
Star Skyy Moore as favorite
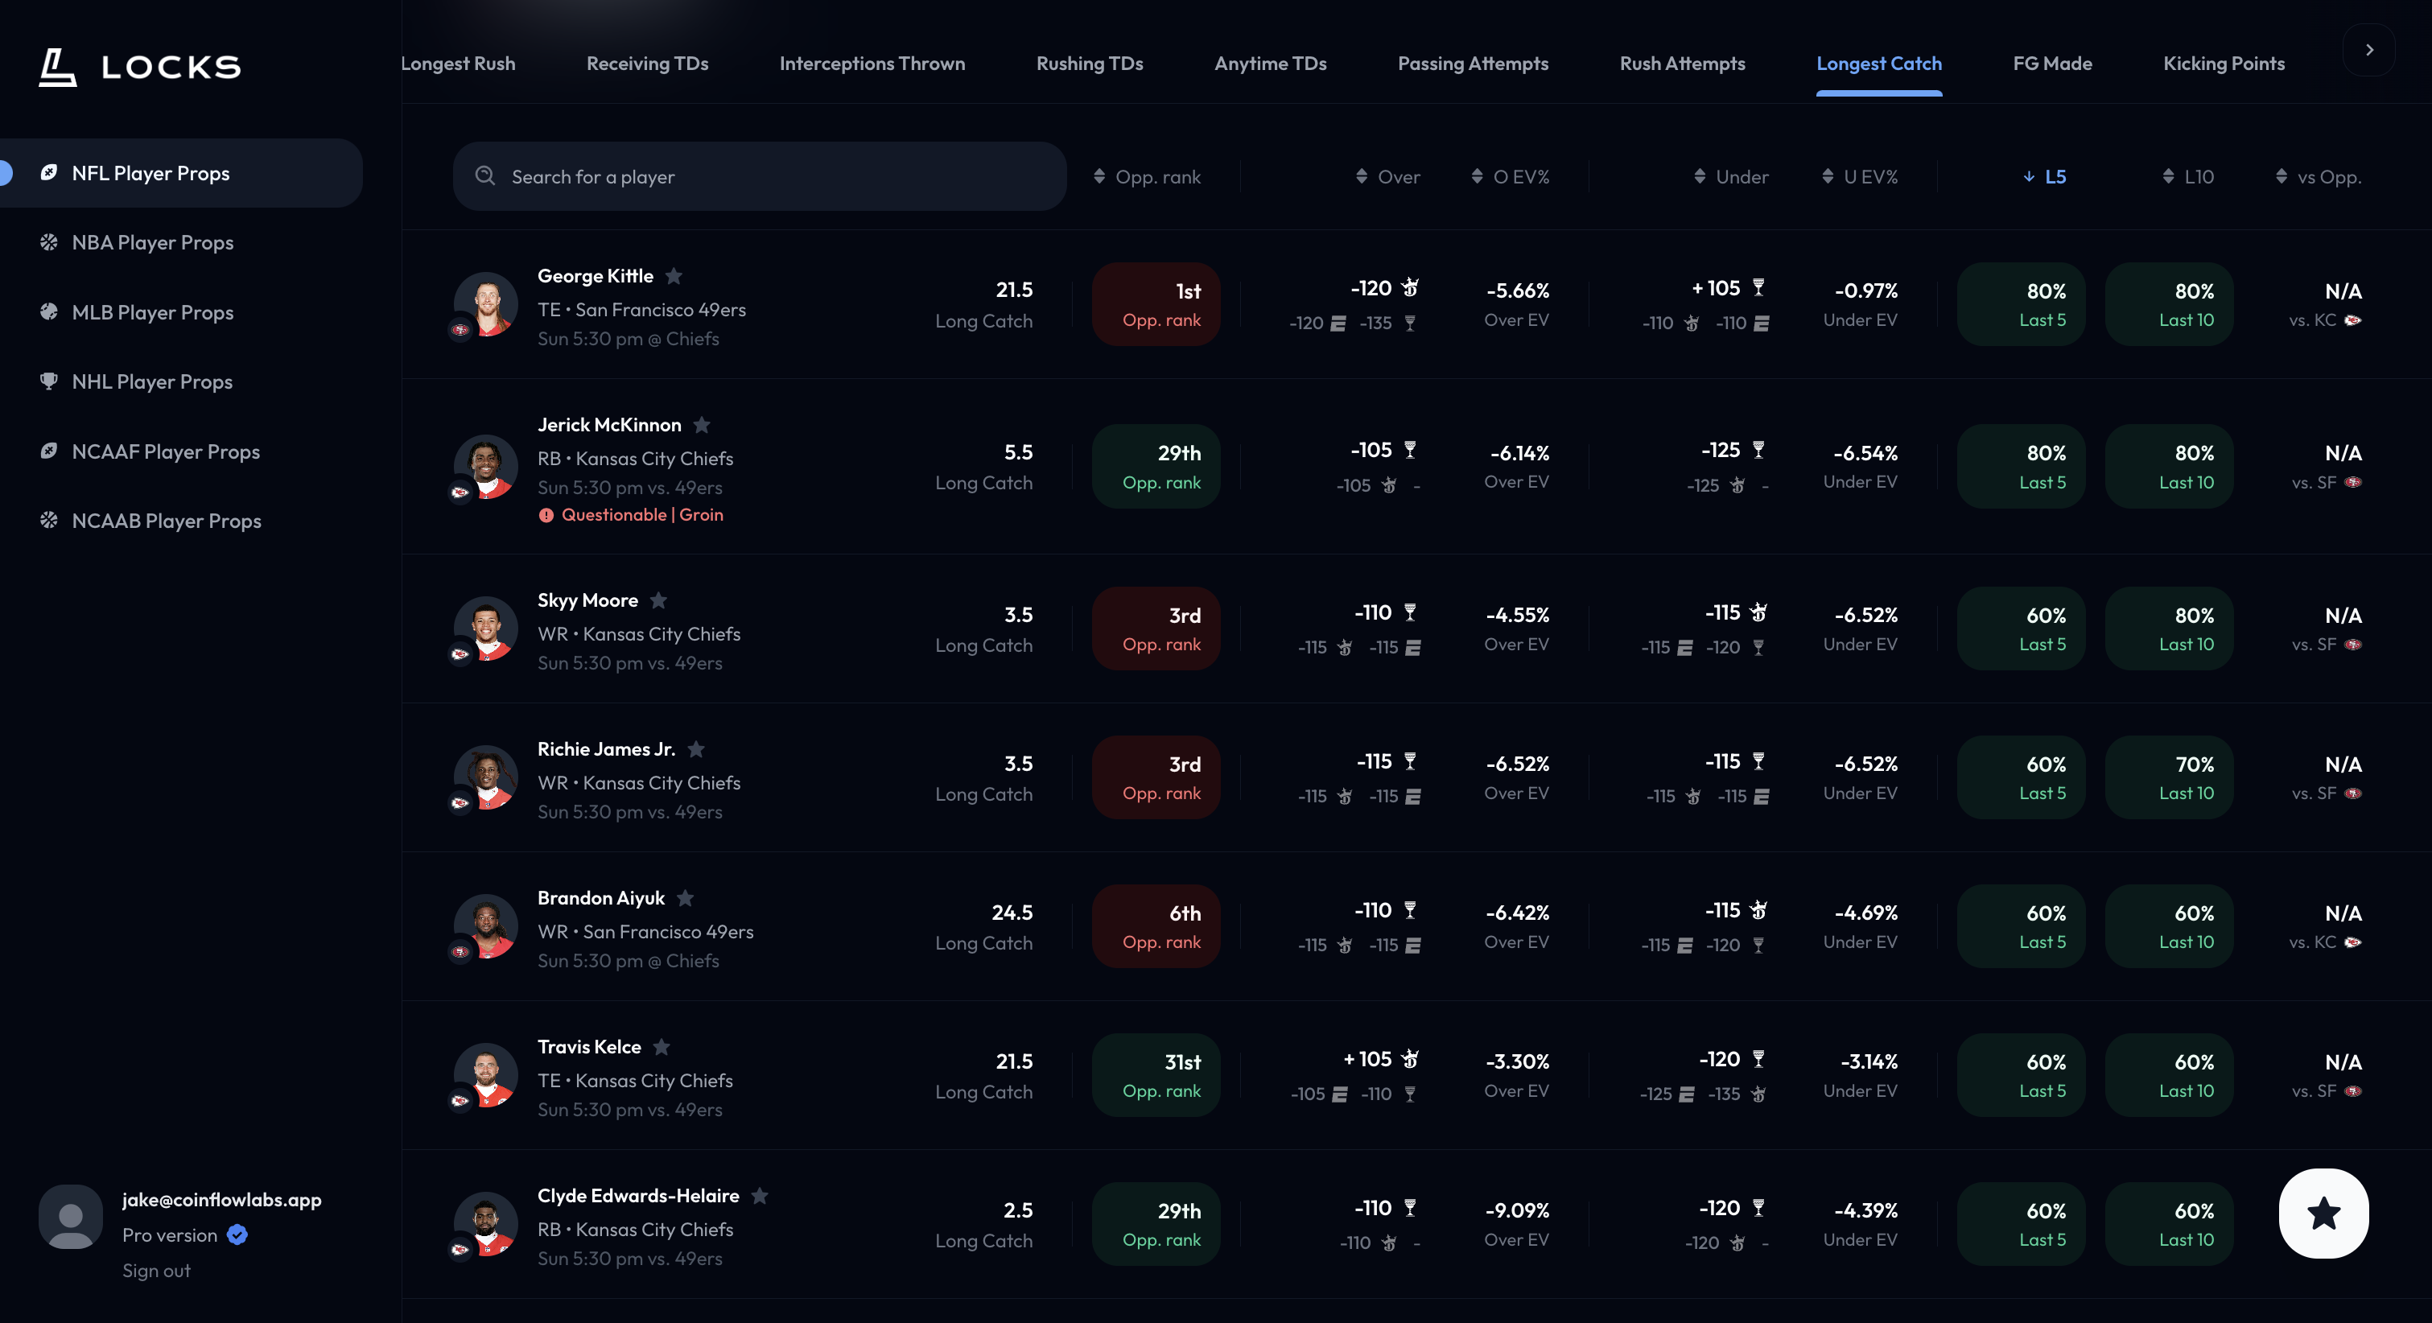(659, 600)
